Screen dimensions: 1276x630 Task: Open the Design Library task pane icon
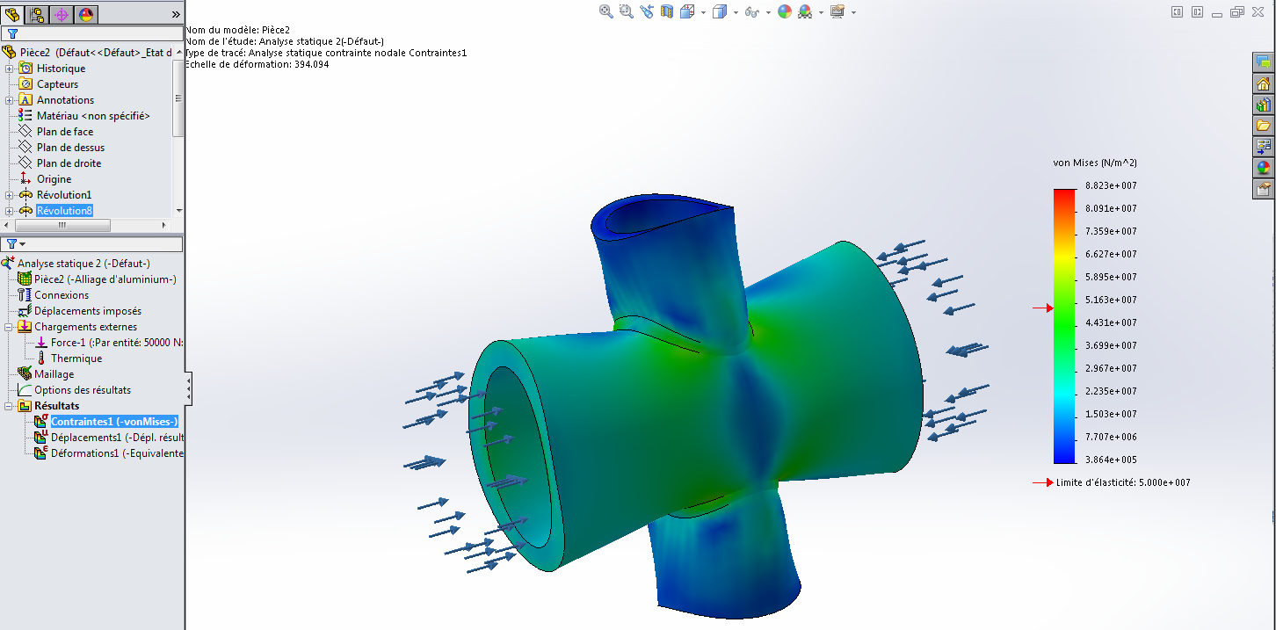coord(1264,105)
